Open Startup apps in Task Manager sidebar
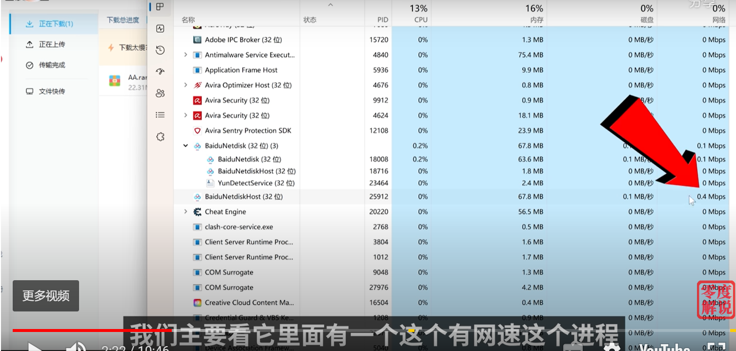Viewport: 736px width, 351px height. (x=160, y=72)
